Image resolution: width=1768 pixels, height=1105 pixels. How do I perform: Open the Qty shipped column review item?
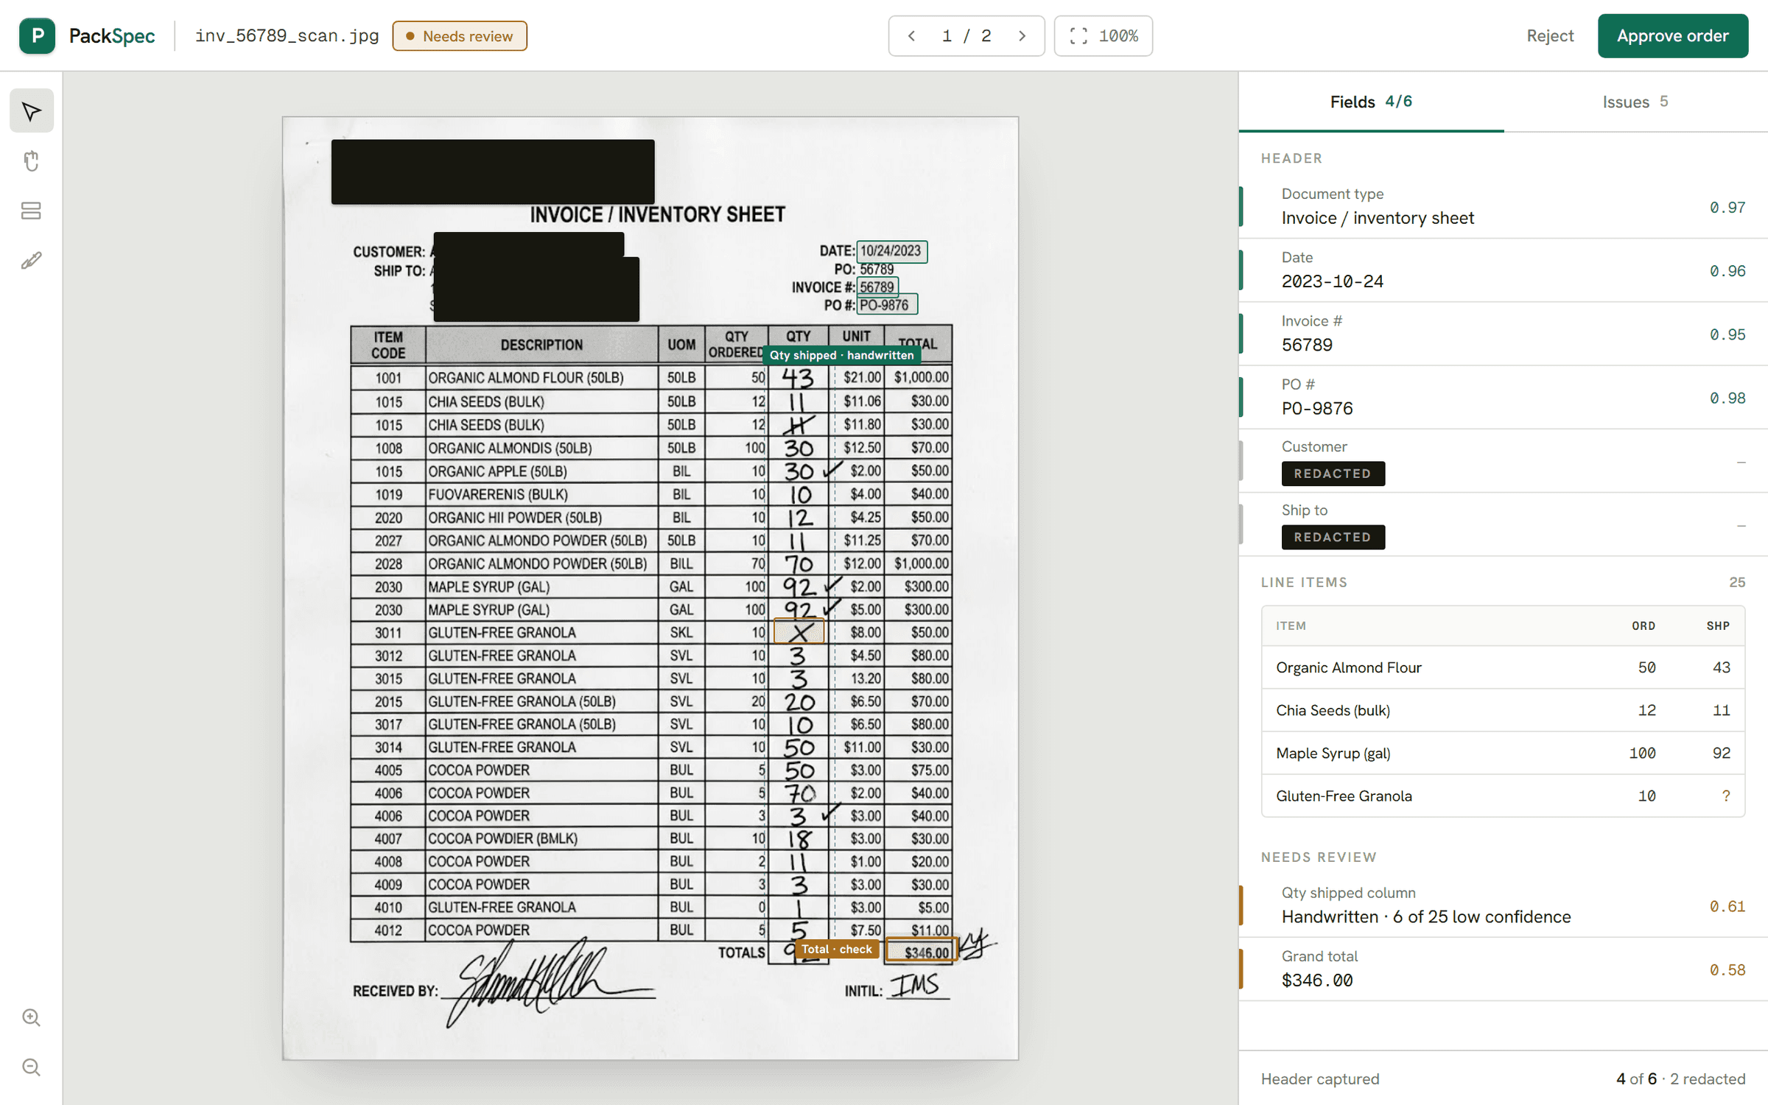(1503, 905)
